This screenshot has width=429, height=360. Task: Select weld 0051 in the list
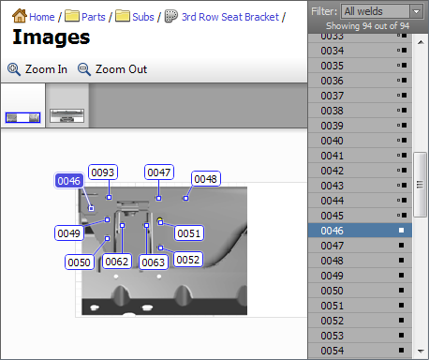pyautogui.click(x=360, y=306)
